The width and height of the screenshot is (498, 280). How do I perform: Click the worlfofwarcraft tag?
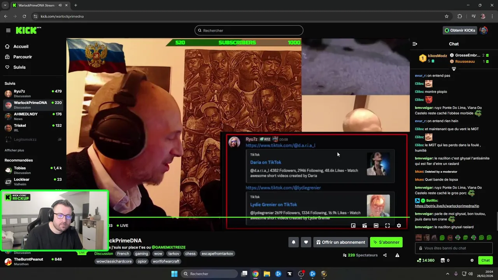(x=166, y=261)
